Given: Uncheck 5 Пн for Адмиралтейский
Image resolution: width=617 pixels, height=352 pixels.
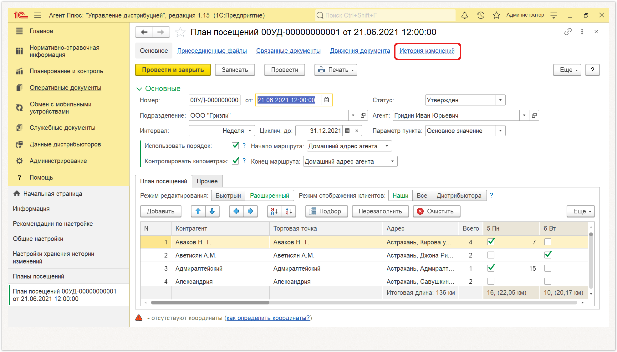Looking at the screenshot, I should (x=491, y=268).
